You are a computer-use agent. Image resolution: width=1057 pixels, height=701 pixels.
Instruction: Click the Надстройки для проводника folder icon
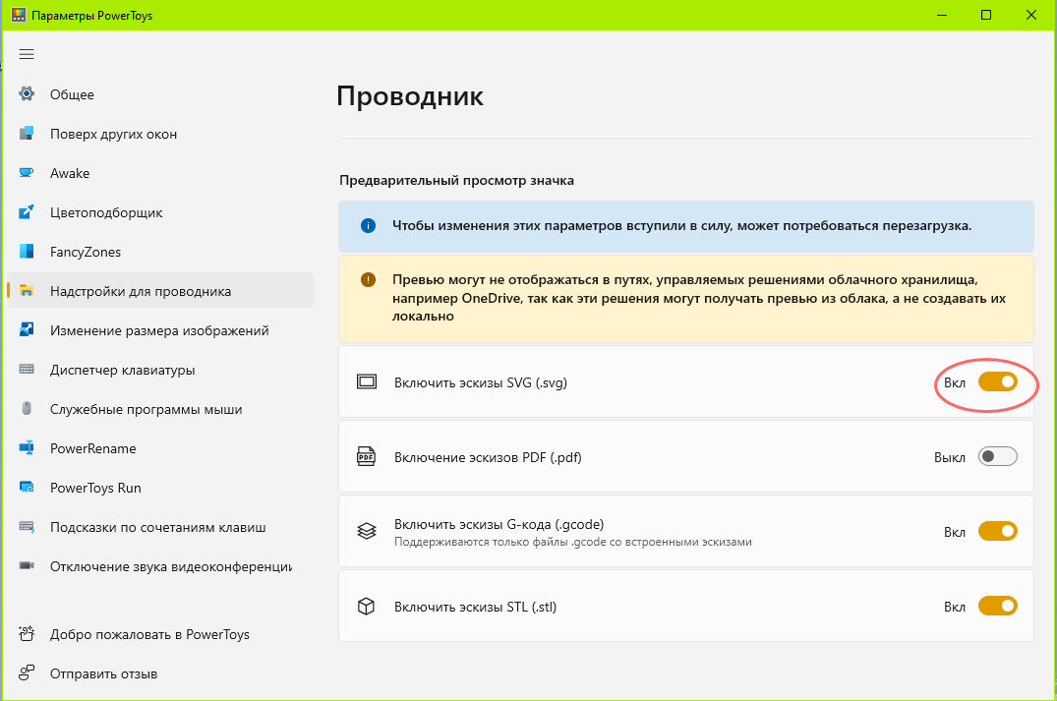pos(27,290)
